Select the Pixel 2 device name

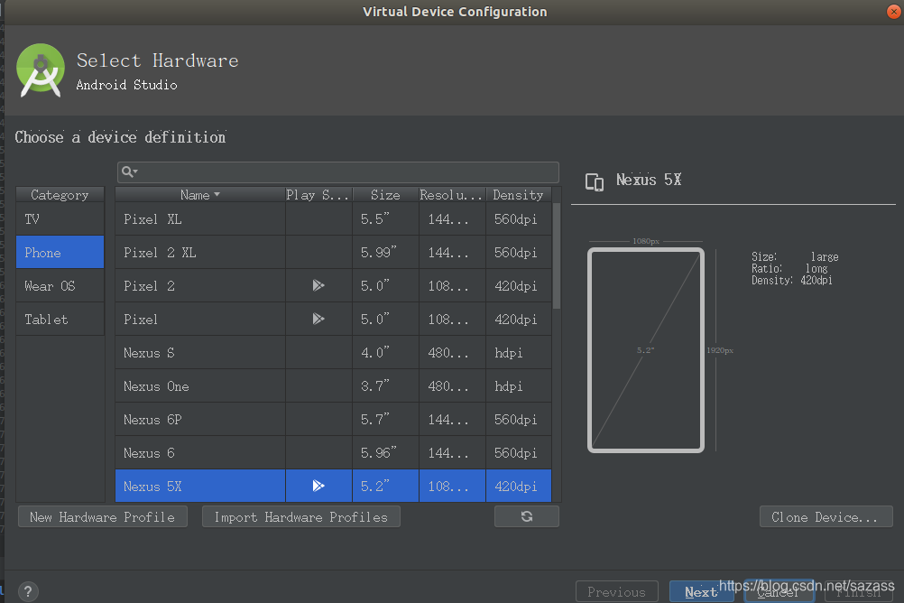[x=149, y=285]
